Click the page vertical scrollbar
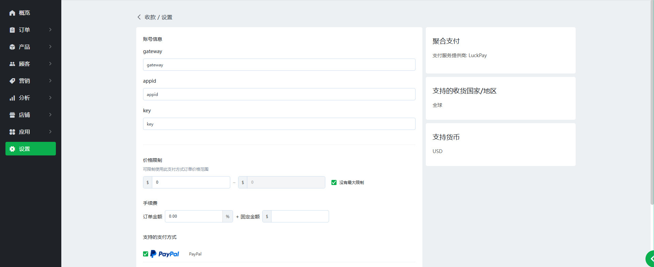This screenshot has width=654, height=267. [652, 102]
